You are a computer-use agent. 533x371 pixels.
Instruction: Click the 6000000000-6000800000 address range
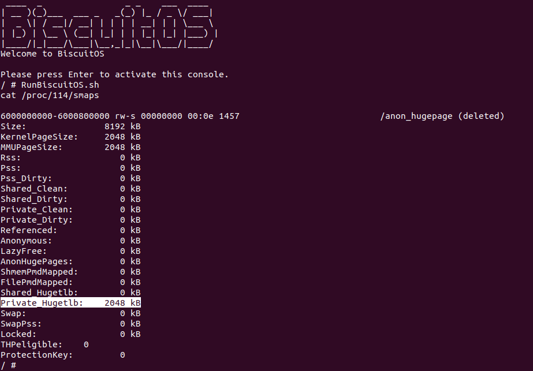click(55, 116)
